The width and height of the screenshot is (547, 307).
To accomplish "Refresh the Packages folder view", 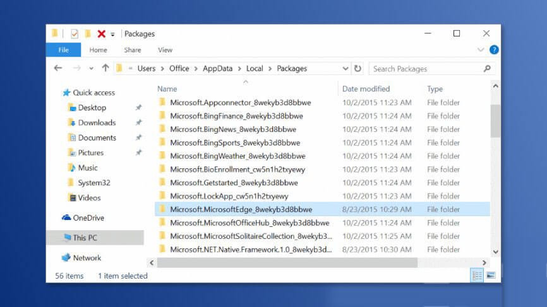I will [x=358, y=69].
